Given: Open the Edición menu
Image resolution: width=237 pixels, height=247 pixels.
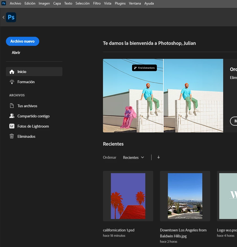Looking at the screenshot, I should 30,3.
